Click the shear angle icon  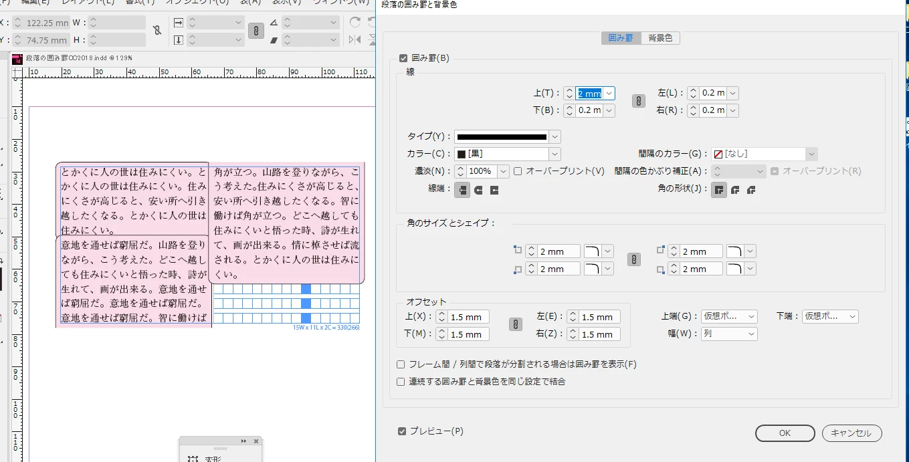click(x=274, y=40)
